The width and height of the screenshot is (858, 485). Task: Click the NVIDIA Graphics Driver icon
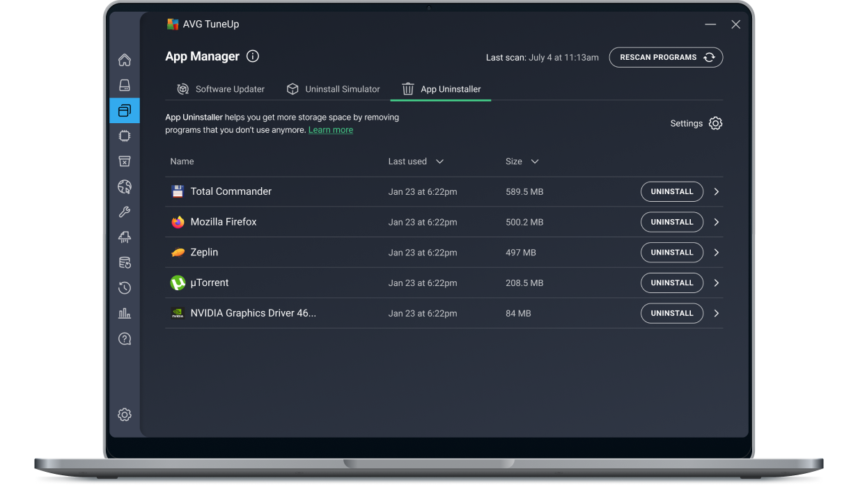178,313
